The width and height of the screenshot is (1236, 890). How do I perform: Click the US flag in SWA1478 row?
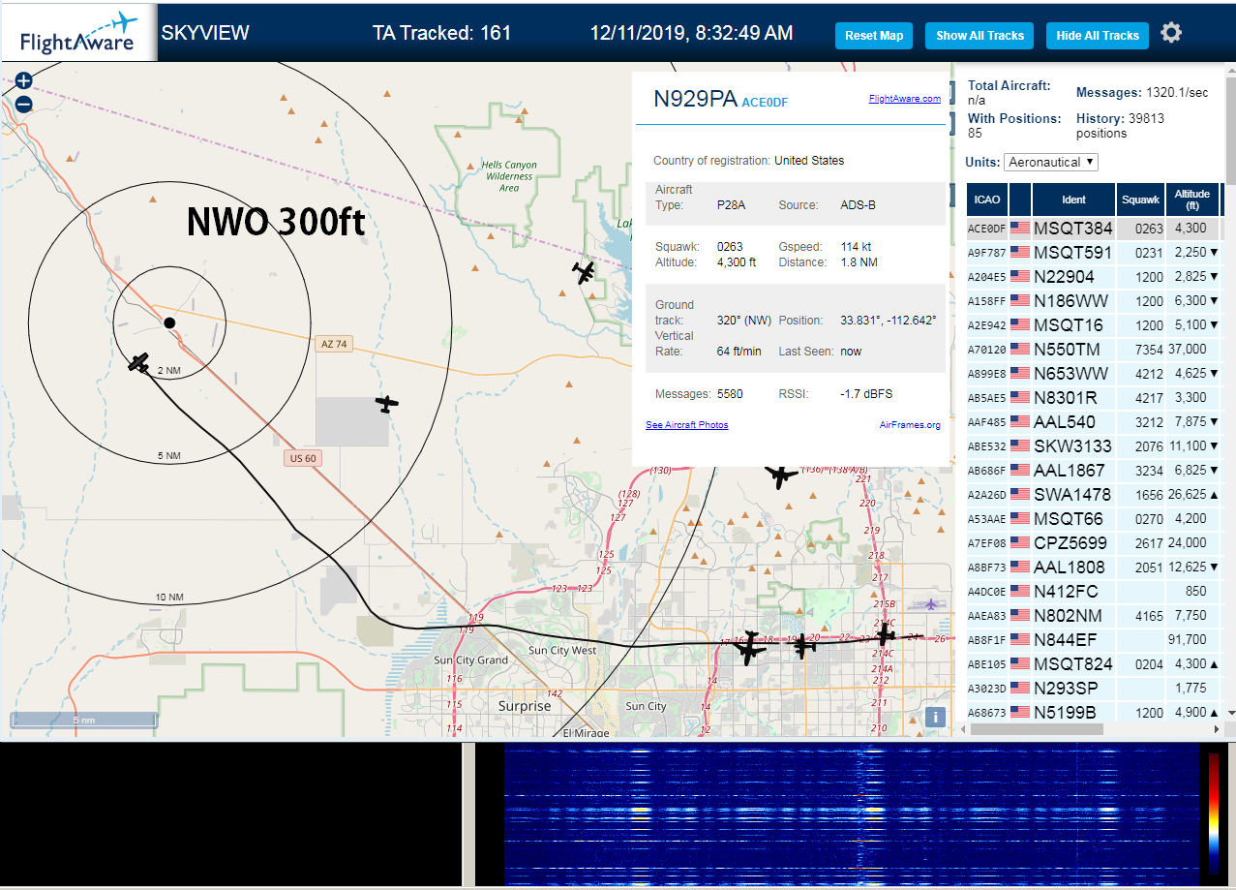coord(1020,495)
